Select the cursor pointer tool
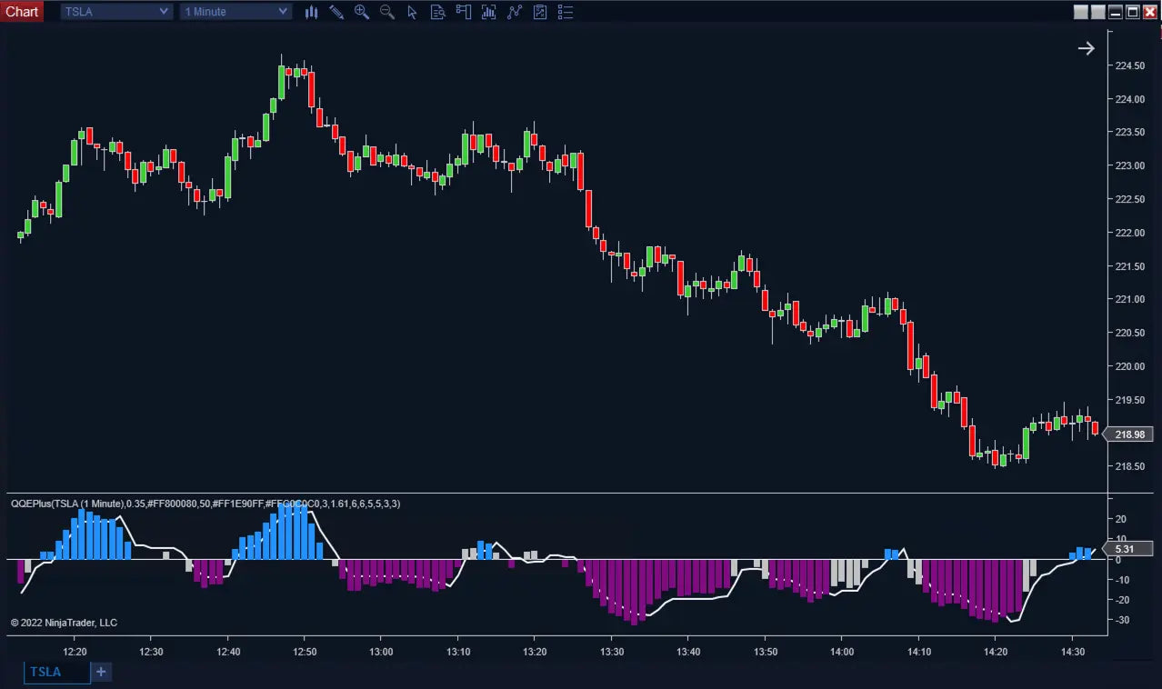1162x689 pixels. [x=413, y=12]
